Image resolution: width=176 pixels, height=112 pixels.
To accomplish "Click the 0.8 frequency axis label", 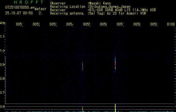I will click(2, 78).
